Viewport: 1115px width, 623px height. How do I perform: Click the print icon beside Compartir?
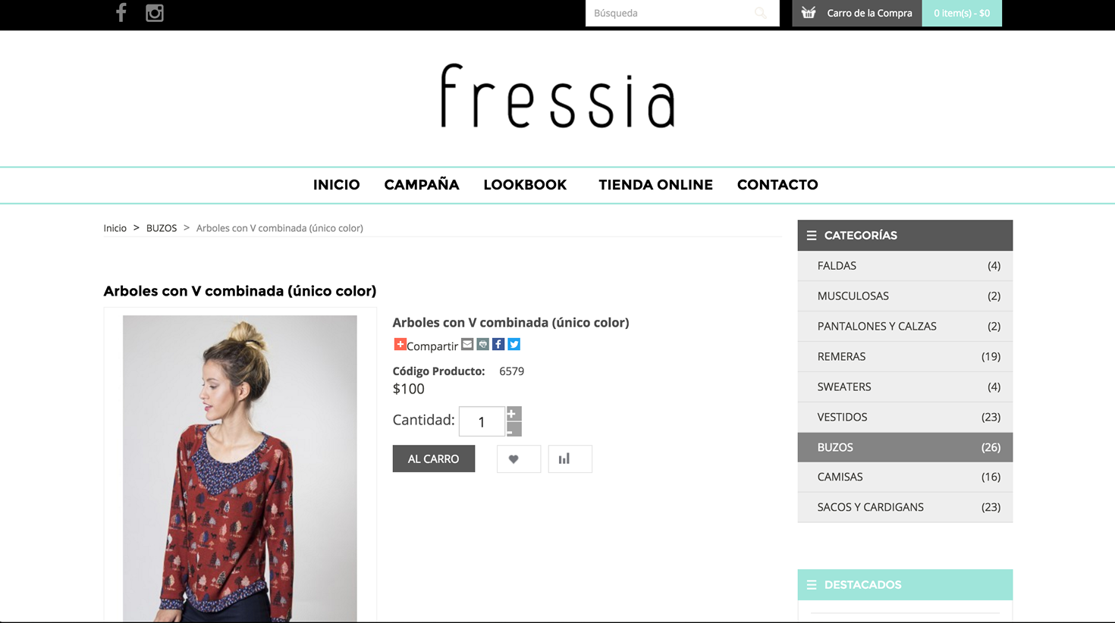(x=482, y=344)
